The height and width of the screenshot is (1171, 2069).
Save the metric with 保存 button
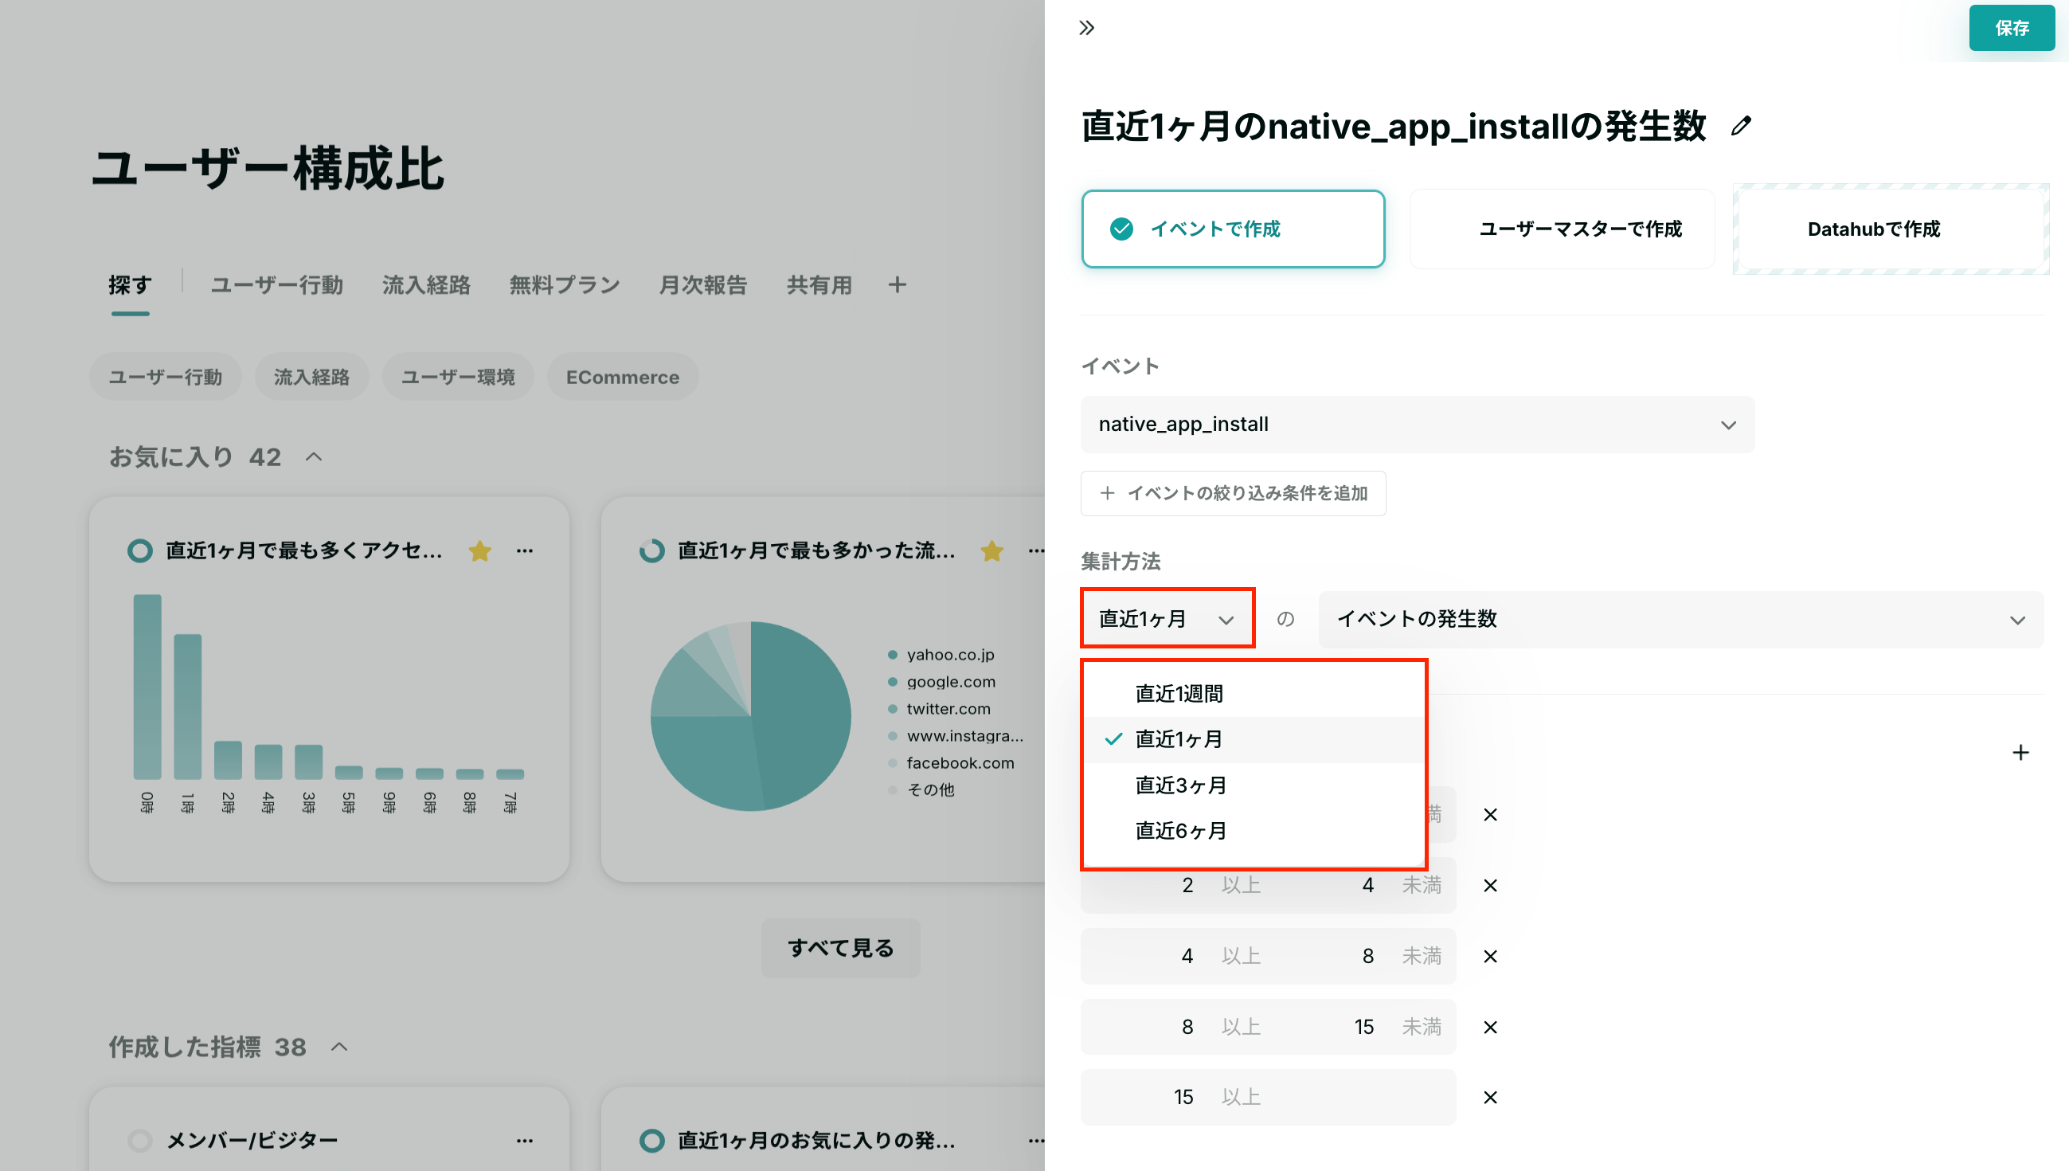click(x=2012, y=28)
